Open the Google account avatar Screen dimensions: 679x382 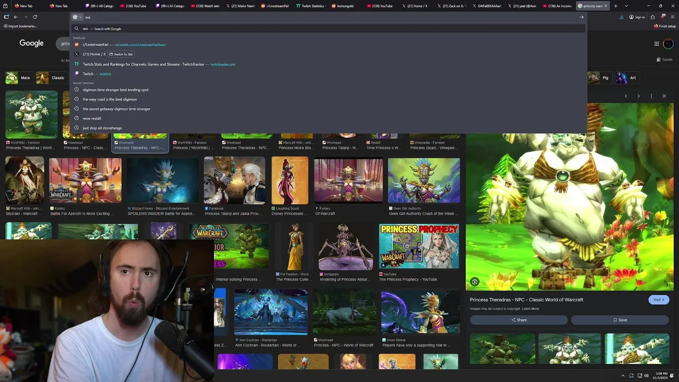point(668,44)
